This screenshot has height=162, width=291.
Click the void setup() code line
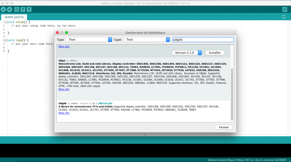(x=19, y=22)
